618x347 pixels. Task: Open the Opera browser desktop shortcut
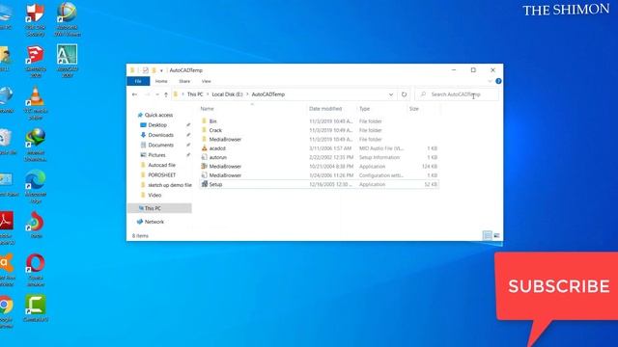tap(36, 270)
